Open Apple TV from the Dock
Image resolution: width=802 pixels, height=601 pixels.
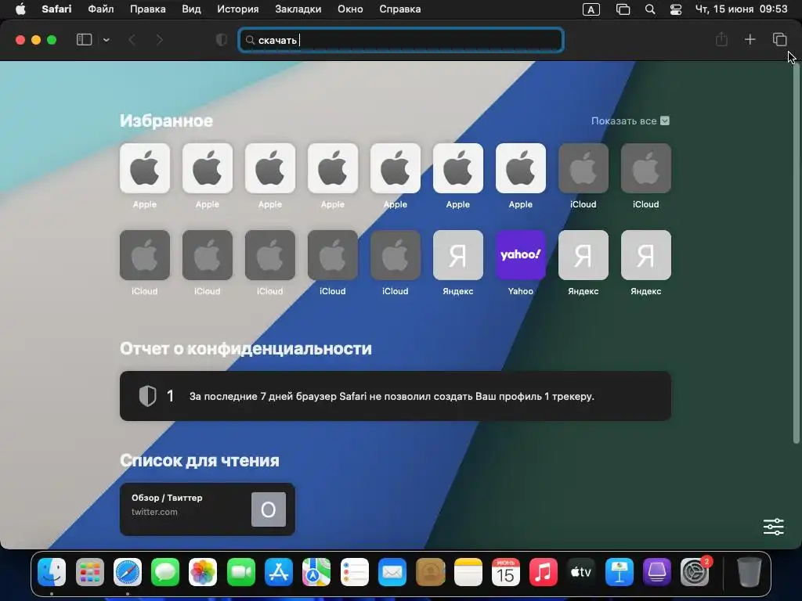581,572
